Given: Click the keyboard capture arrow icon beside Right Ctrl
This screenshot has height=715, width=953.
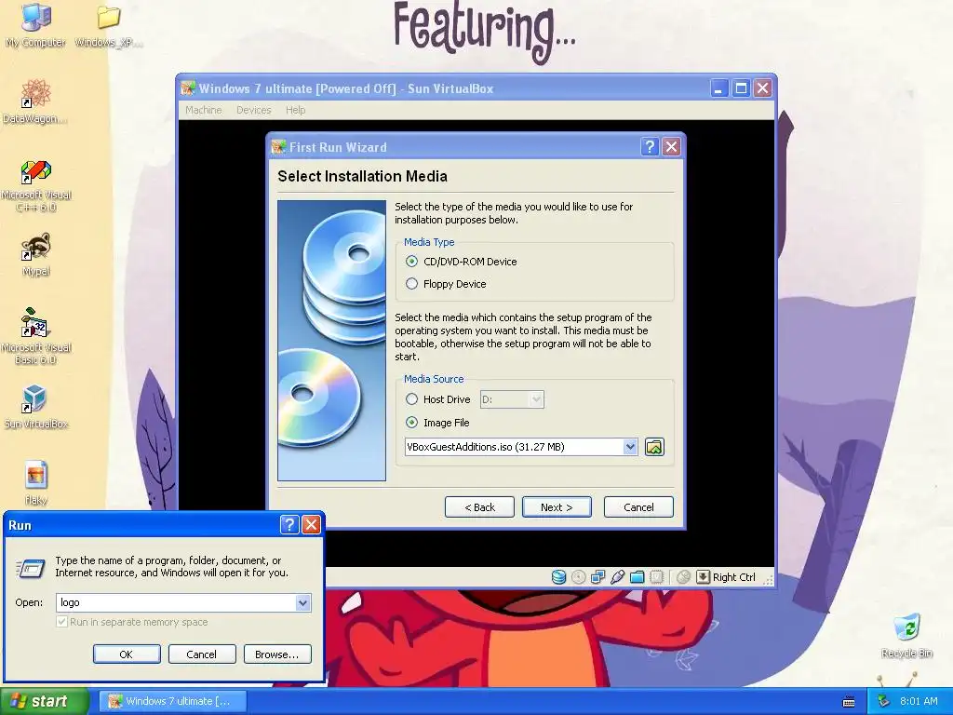Looking at the screenshot, I should [x=703, y=577].
